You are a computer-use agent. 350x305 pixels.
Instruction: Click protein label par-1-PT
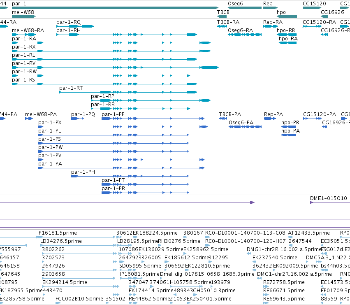click(113, 180)
